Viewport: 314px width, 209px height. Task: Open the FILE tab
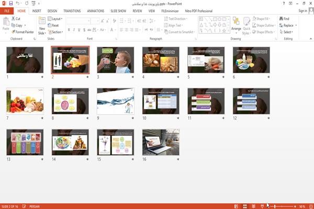click(7, 11)
